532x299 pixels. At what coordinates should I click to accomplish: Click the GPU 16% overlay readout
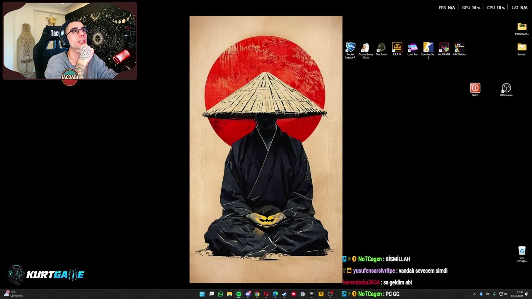coord(471,7)
